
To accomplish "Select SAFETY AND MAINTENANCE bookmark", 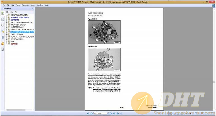I will click(x=21, y=22).
